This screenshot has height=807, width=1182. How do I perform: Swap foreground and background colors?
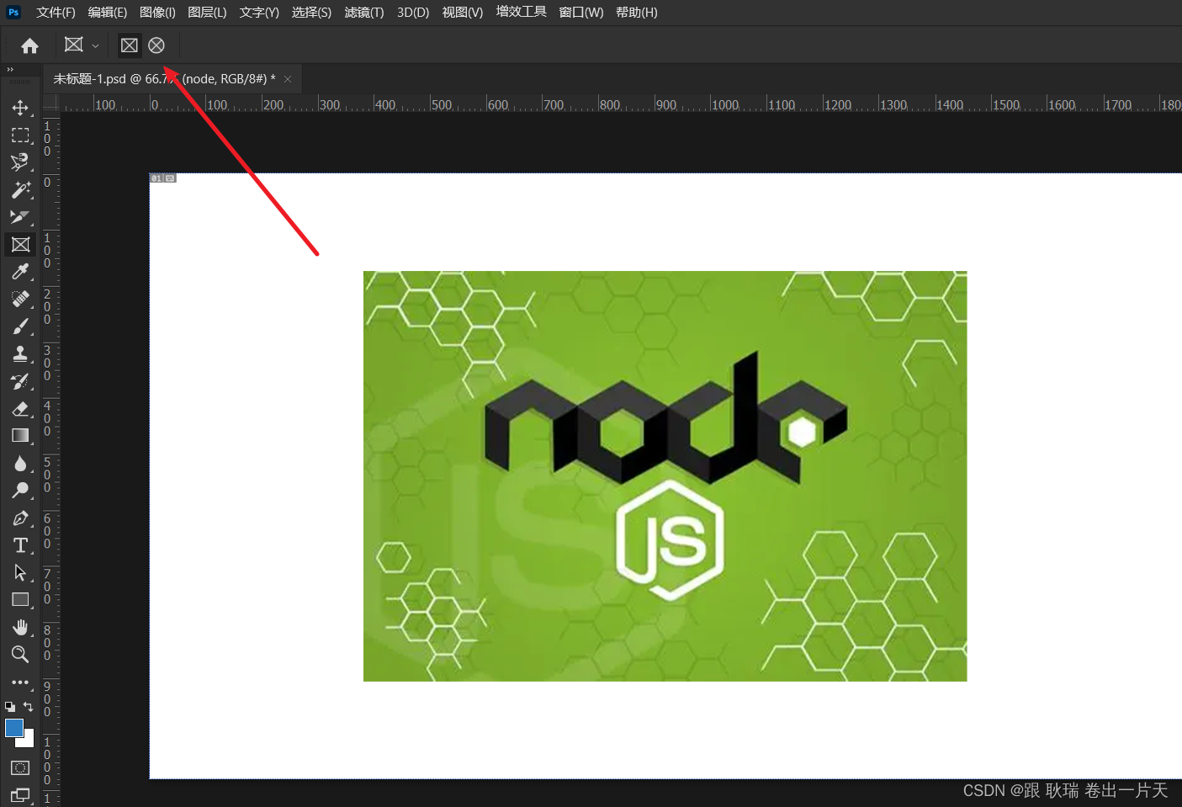29,707
